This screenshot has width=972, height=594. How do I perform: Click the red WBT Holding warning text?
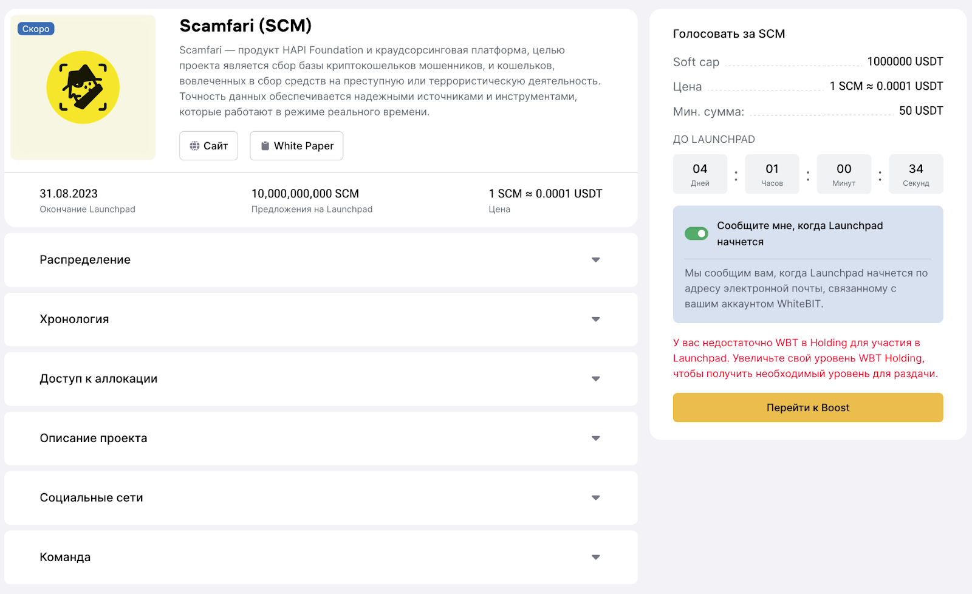click(x=806, y=358)
